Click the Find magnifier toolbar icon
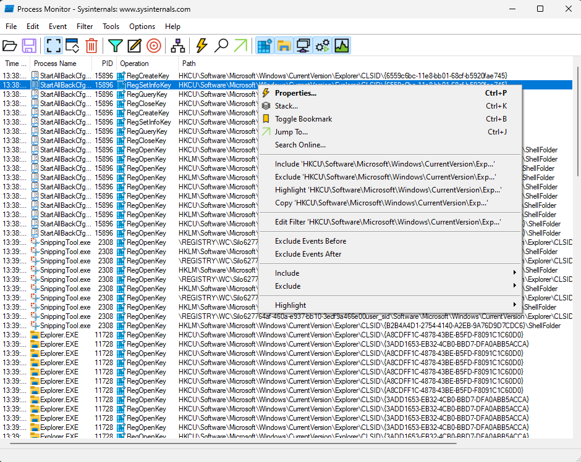The width and height of the screenshot is (581, 462). [221, 46]
